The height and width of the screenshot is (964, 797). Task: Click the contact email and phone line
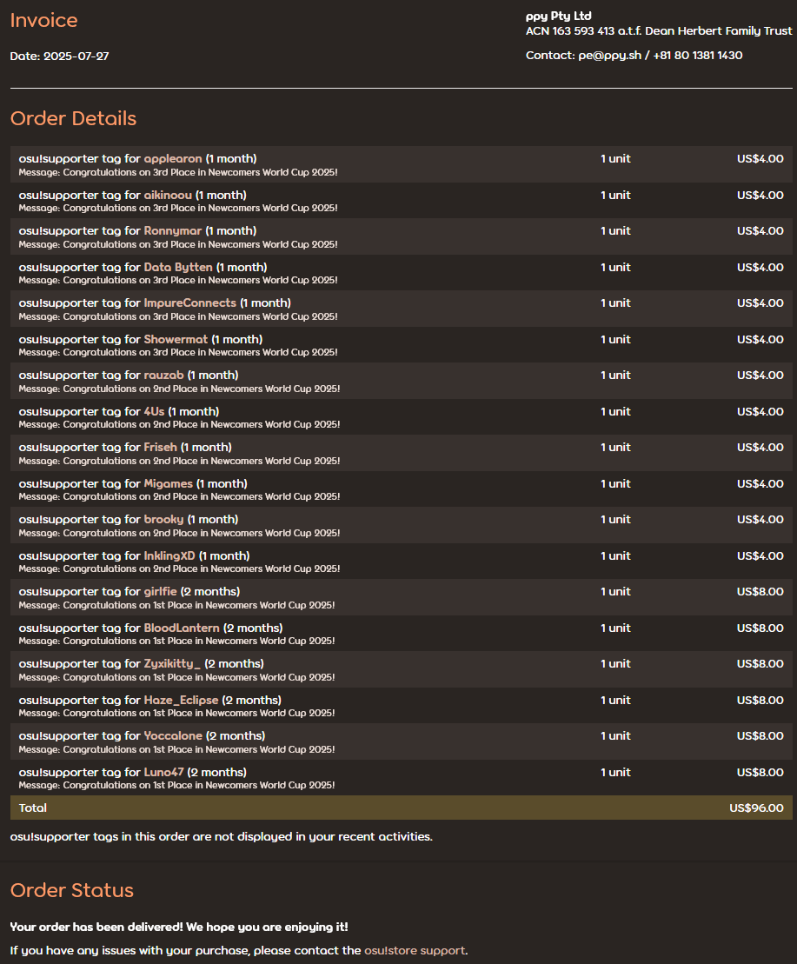[x=634, y=56]
